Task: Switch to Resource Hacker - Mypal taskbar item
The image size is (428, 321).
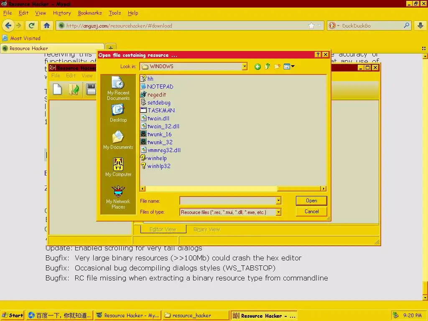Action: [127, 316]
